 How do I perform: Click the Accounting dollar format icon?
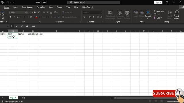[x=84, y=17]
